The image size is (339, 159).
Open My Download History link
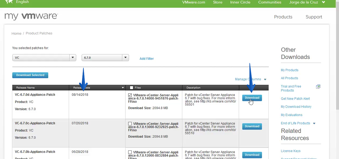(296, 107)
